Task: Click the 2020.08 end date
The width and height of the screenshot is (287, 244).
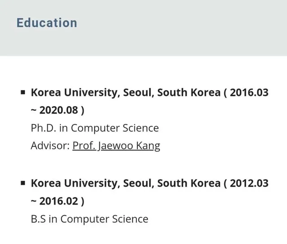Action: click(x=59, y=110)
